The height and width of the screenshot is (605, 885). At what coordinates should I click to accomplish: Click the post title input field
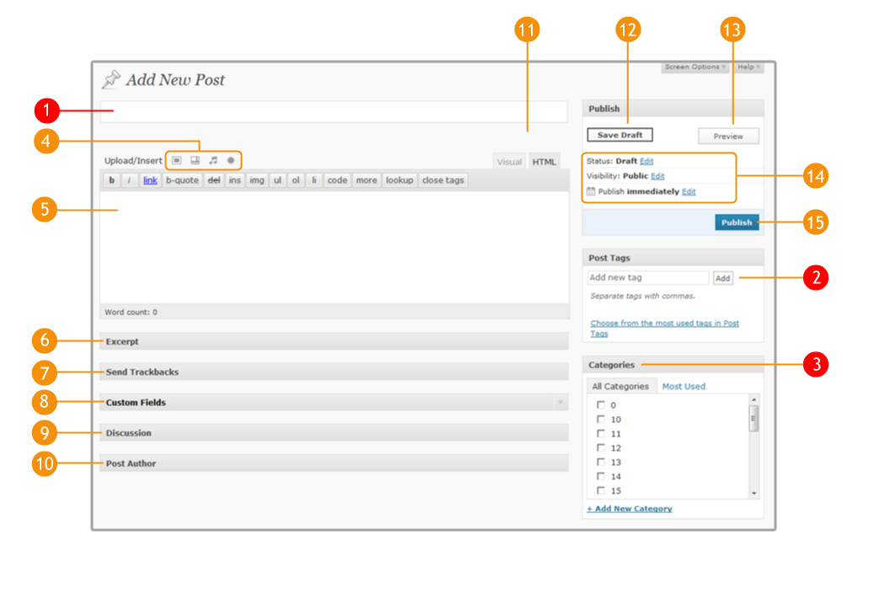pyautogui.click(x=334, y=111)
